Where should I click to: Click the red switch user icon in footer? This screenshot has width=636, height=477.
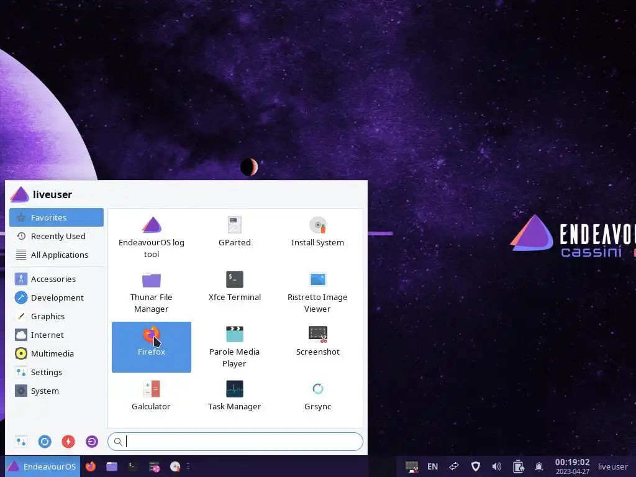(x=68, y=442)
